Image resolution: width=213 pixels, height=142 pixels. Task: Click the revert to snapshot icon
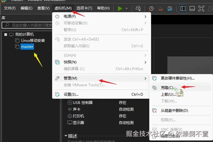coord(161,9)
